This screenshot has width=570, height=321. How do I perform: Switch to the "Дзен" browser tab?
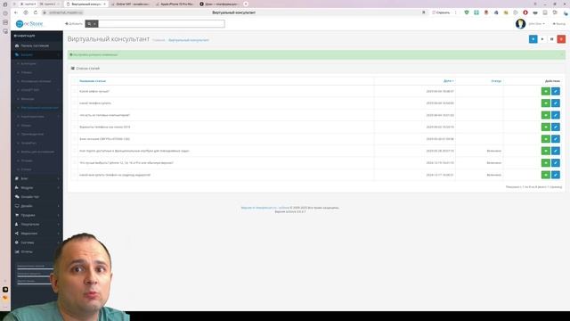pyautogui.click(x=219, y=4)
